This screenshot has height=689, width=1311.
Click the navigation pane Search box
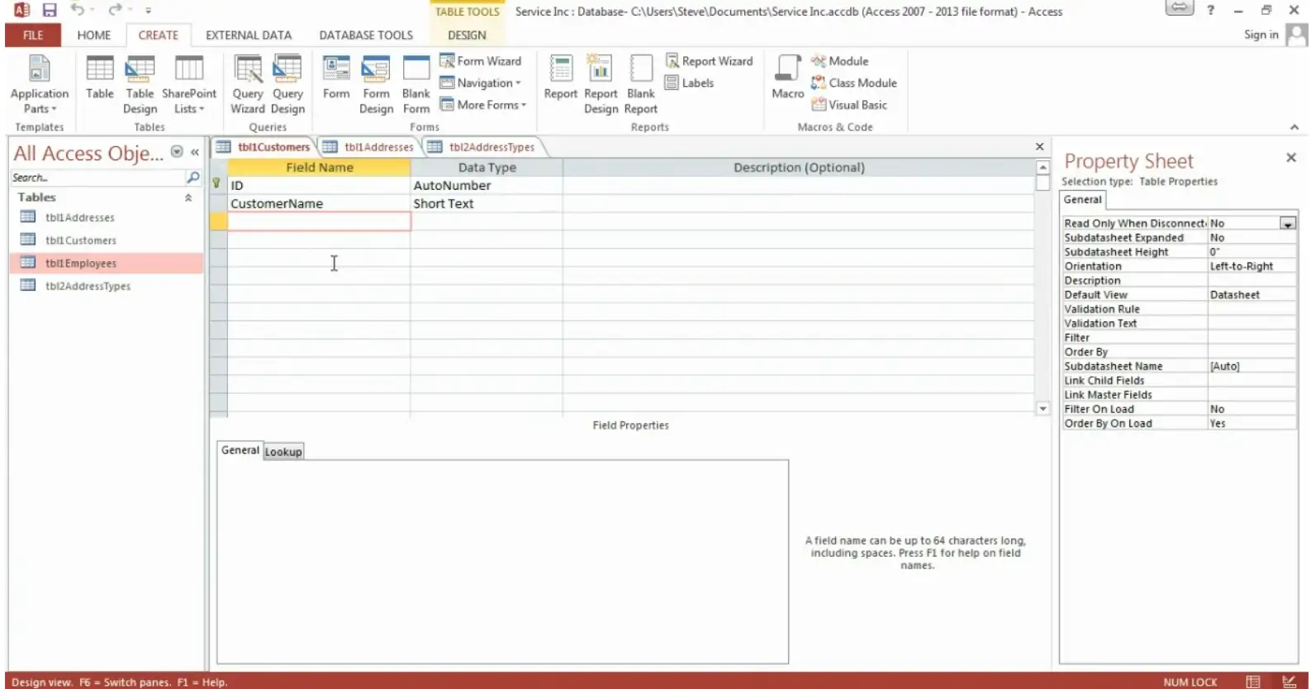[97, 178]
